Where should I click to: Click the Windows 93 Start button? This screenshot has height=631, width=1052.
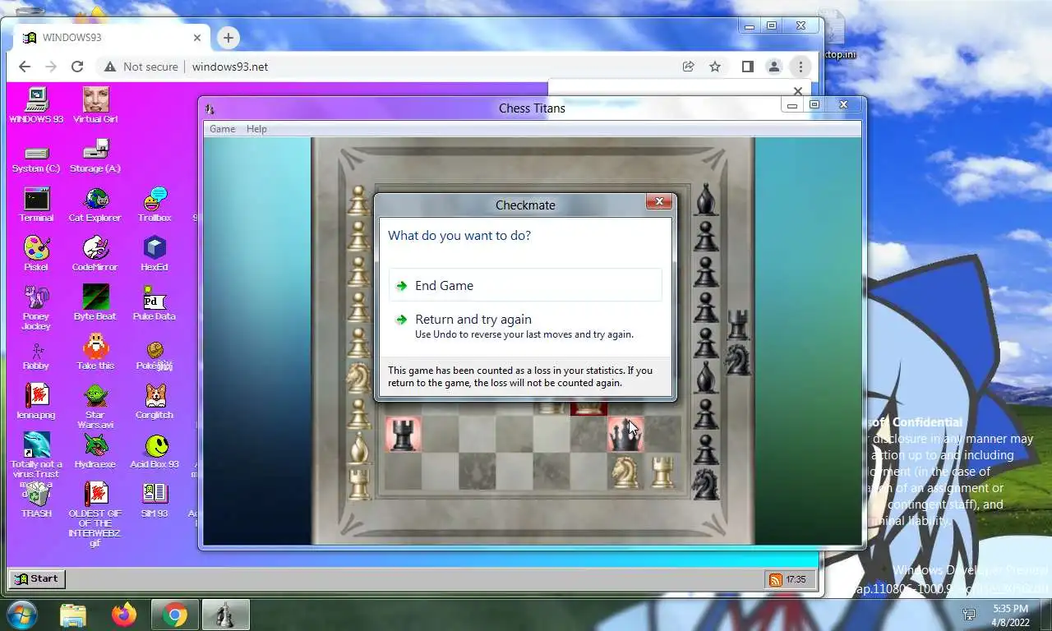[36, 578]
